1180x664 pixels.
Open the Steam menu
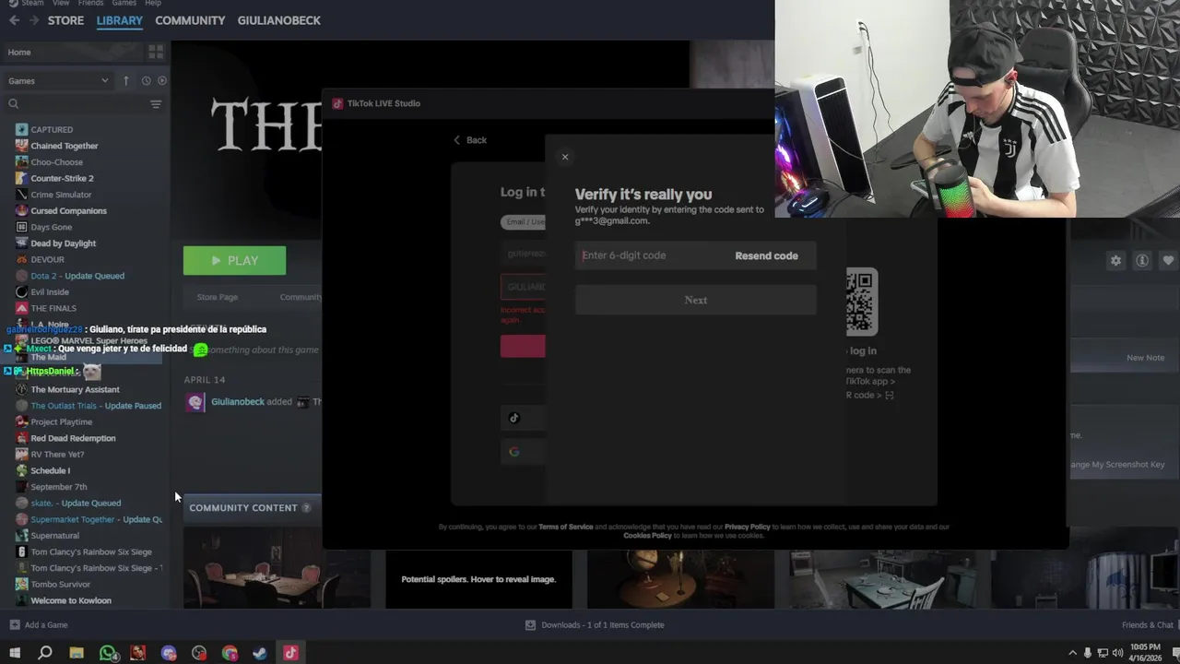(32, 3)
